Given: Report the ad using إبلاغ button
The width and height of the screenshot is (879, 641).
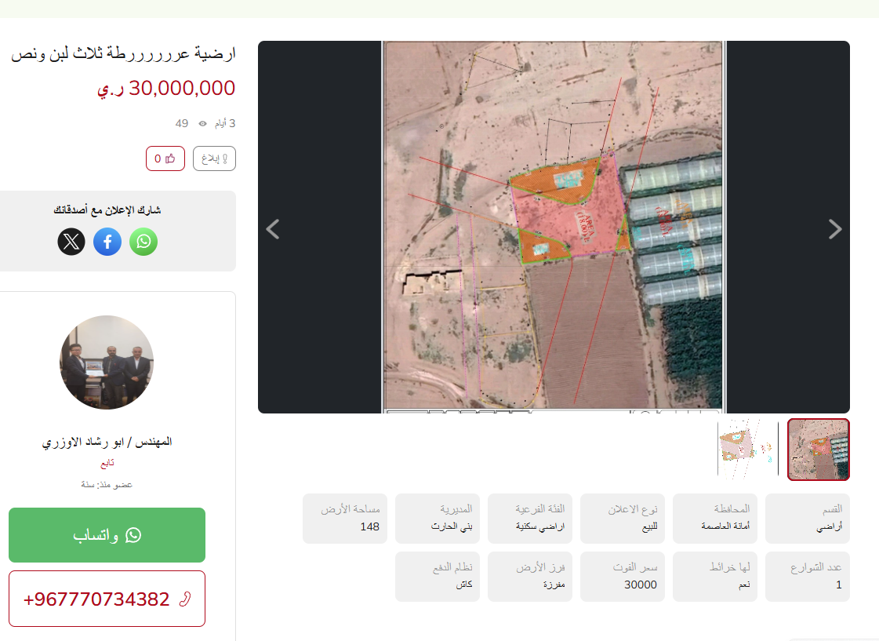Looking at the screenshot, I should pos(214,158).
